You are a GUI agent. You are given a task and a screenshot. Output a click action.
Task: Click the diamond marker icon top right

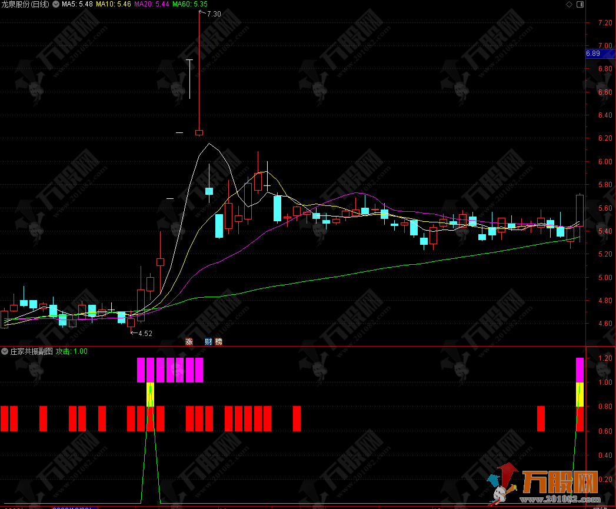click(x=569, y=4)
